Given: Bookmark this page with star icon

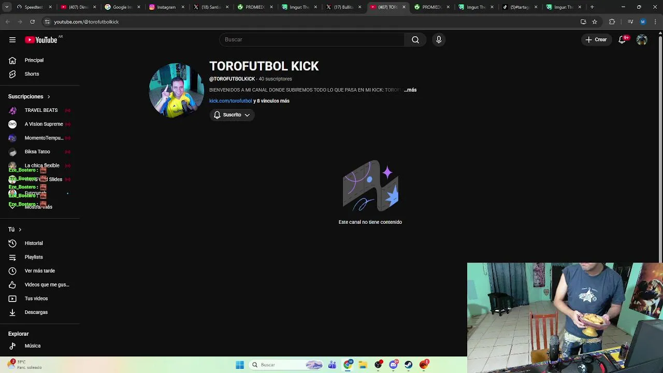Looking at the screenshot, I should (595, 22).
